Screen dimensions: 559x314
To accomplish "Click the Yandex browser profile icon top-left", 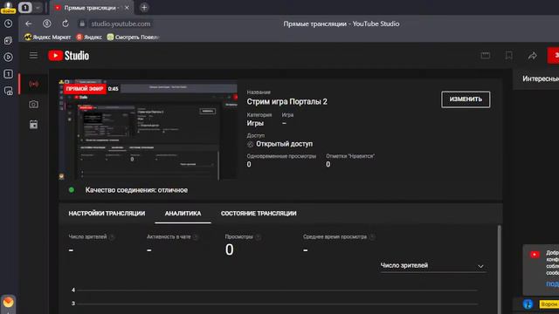I will (x=8, y=7).
